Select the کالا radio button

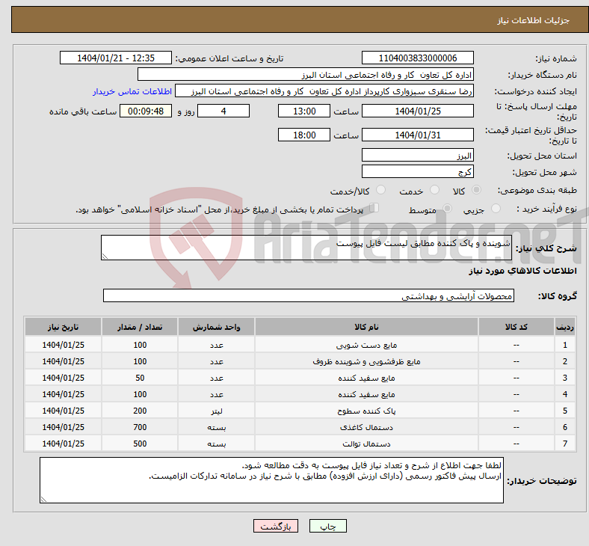click(x=477, y=191)
